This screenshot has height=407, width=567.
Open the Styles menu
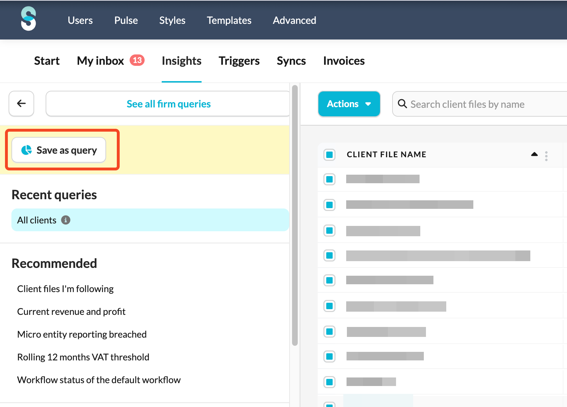(172, 20)
